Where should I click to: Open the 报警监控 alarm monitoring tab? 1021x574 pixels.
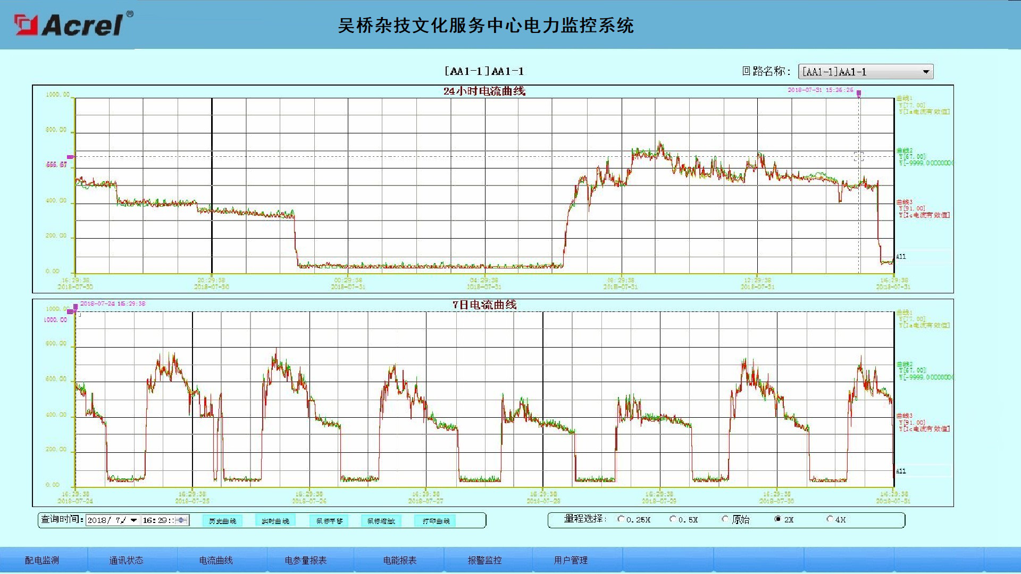click(484, 560)
